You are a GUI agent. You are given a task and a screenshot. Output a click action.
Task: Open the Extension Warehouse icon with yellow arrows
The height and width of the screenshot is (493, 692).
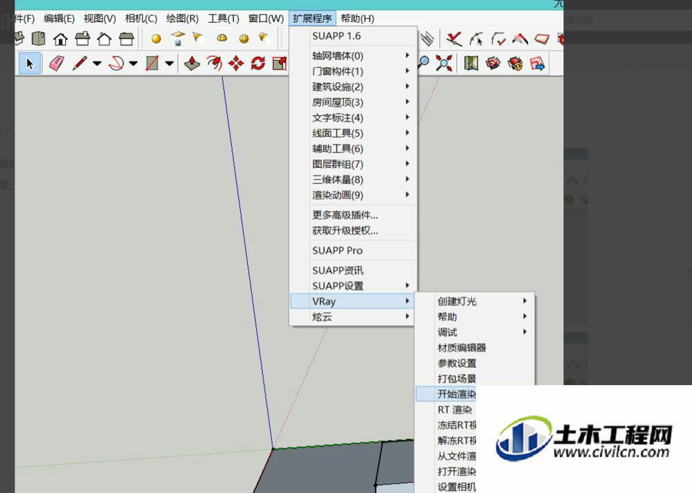[x=515, y=64]
